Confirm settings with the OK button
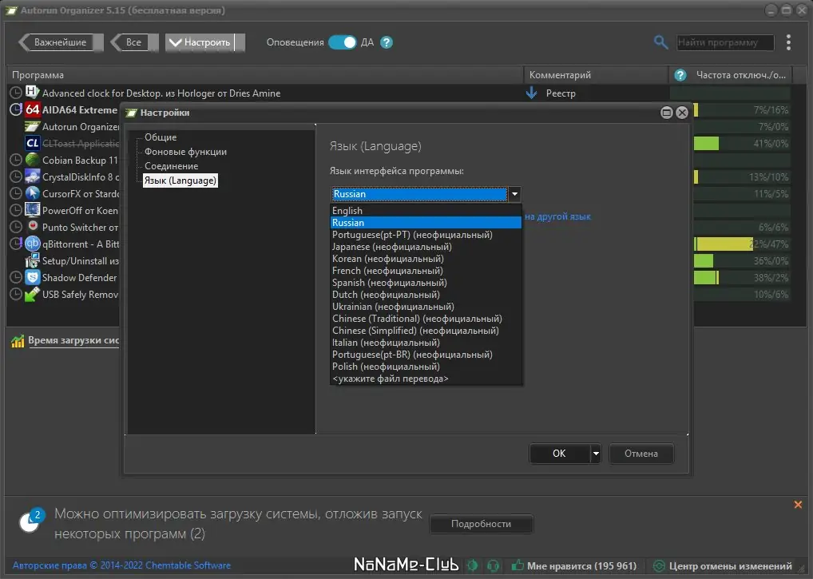 pos(559,454)
